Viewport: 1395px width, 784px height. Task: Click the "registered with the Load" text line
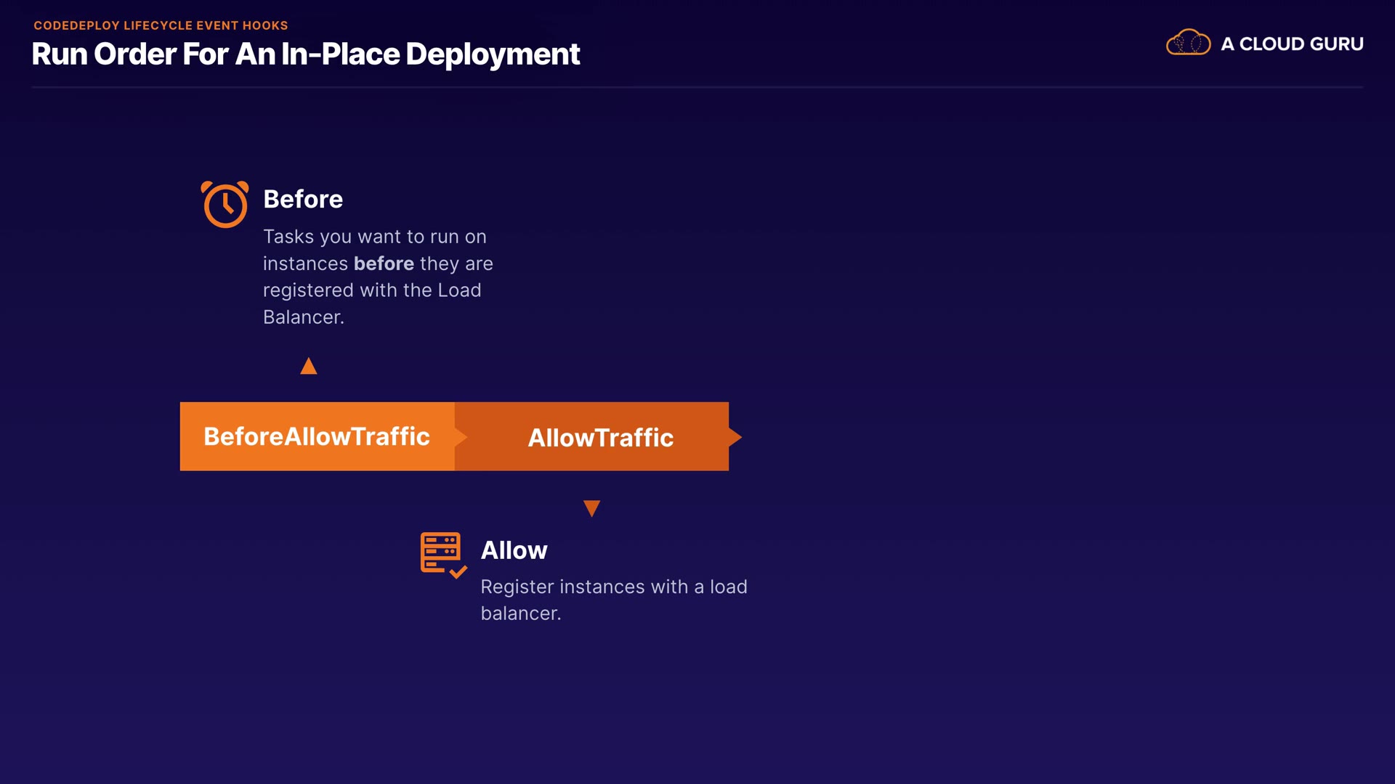point(371,290)
